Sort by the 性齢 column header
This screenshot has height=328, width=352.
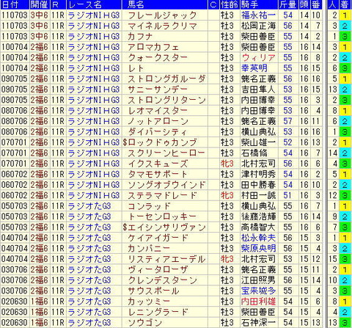[230, 4]
